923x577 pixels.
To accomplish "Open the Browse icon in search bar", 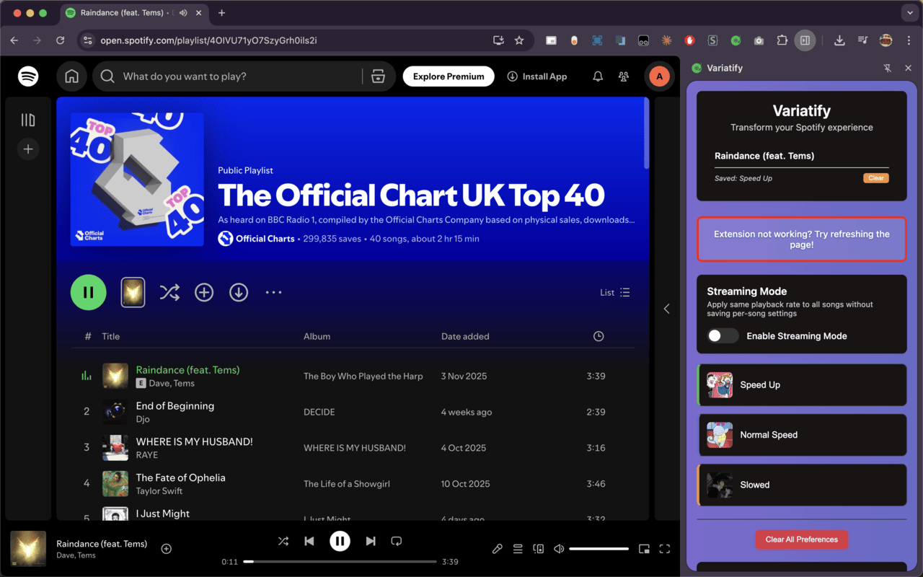I will tap(378, 76).
